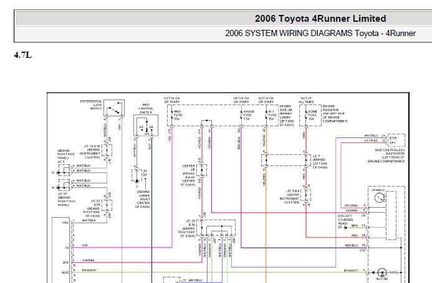432x283 pixels.
Task: Click the "J/C 33 & 34" junction connector label
Action: [x=92, y=208]
